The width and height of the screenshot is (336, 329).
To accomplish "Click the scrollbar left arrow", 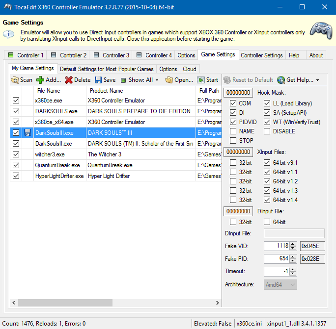I will (14, 303).
